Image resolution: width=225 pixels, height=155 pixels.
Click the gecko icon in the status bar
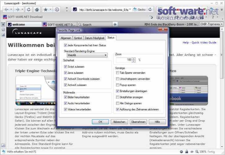coord(4,152)
